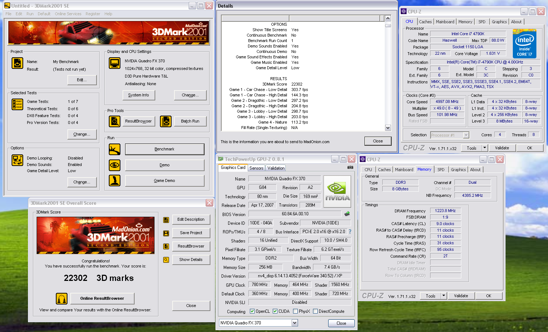548x332 pixels.
Task: Click the Benchmark button
Action: [x=165, y=149]
